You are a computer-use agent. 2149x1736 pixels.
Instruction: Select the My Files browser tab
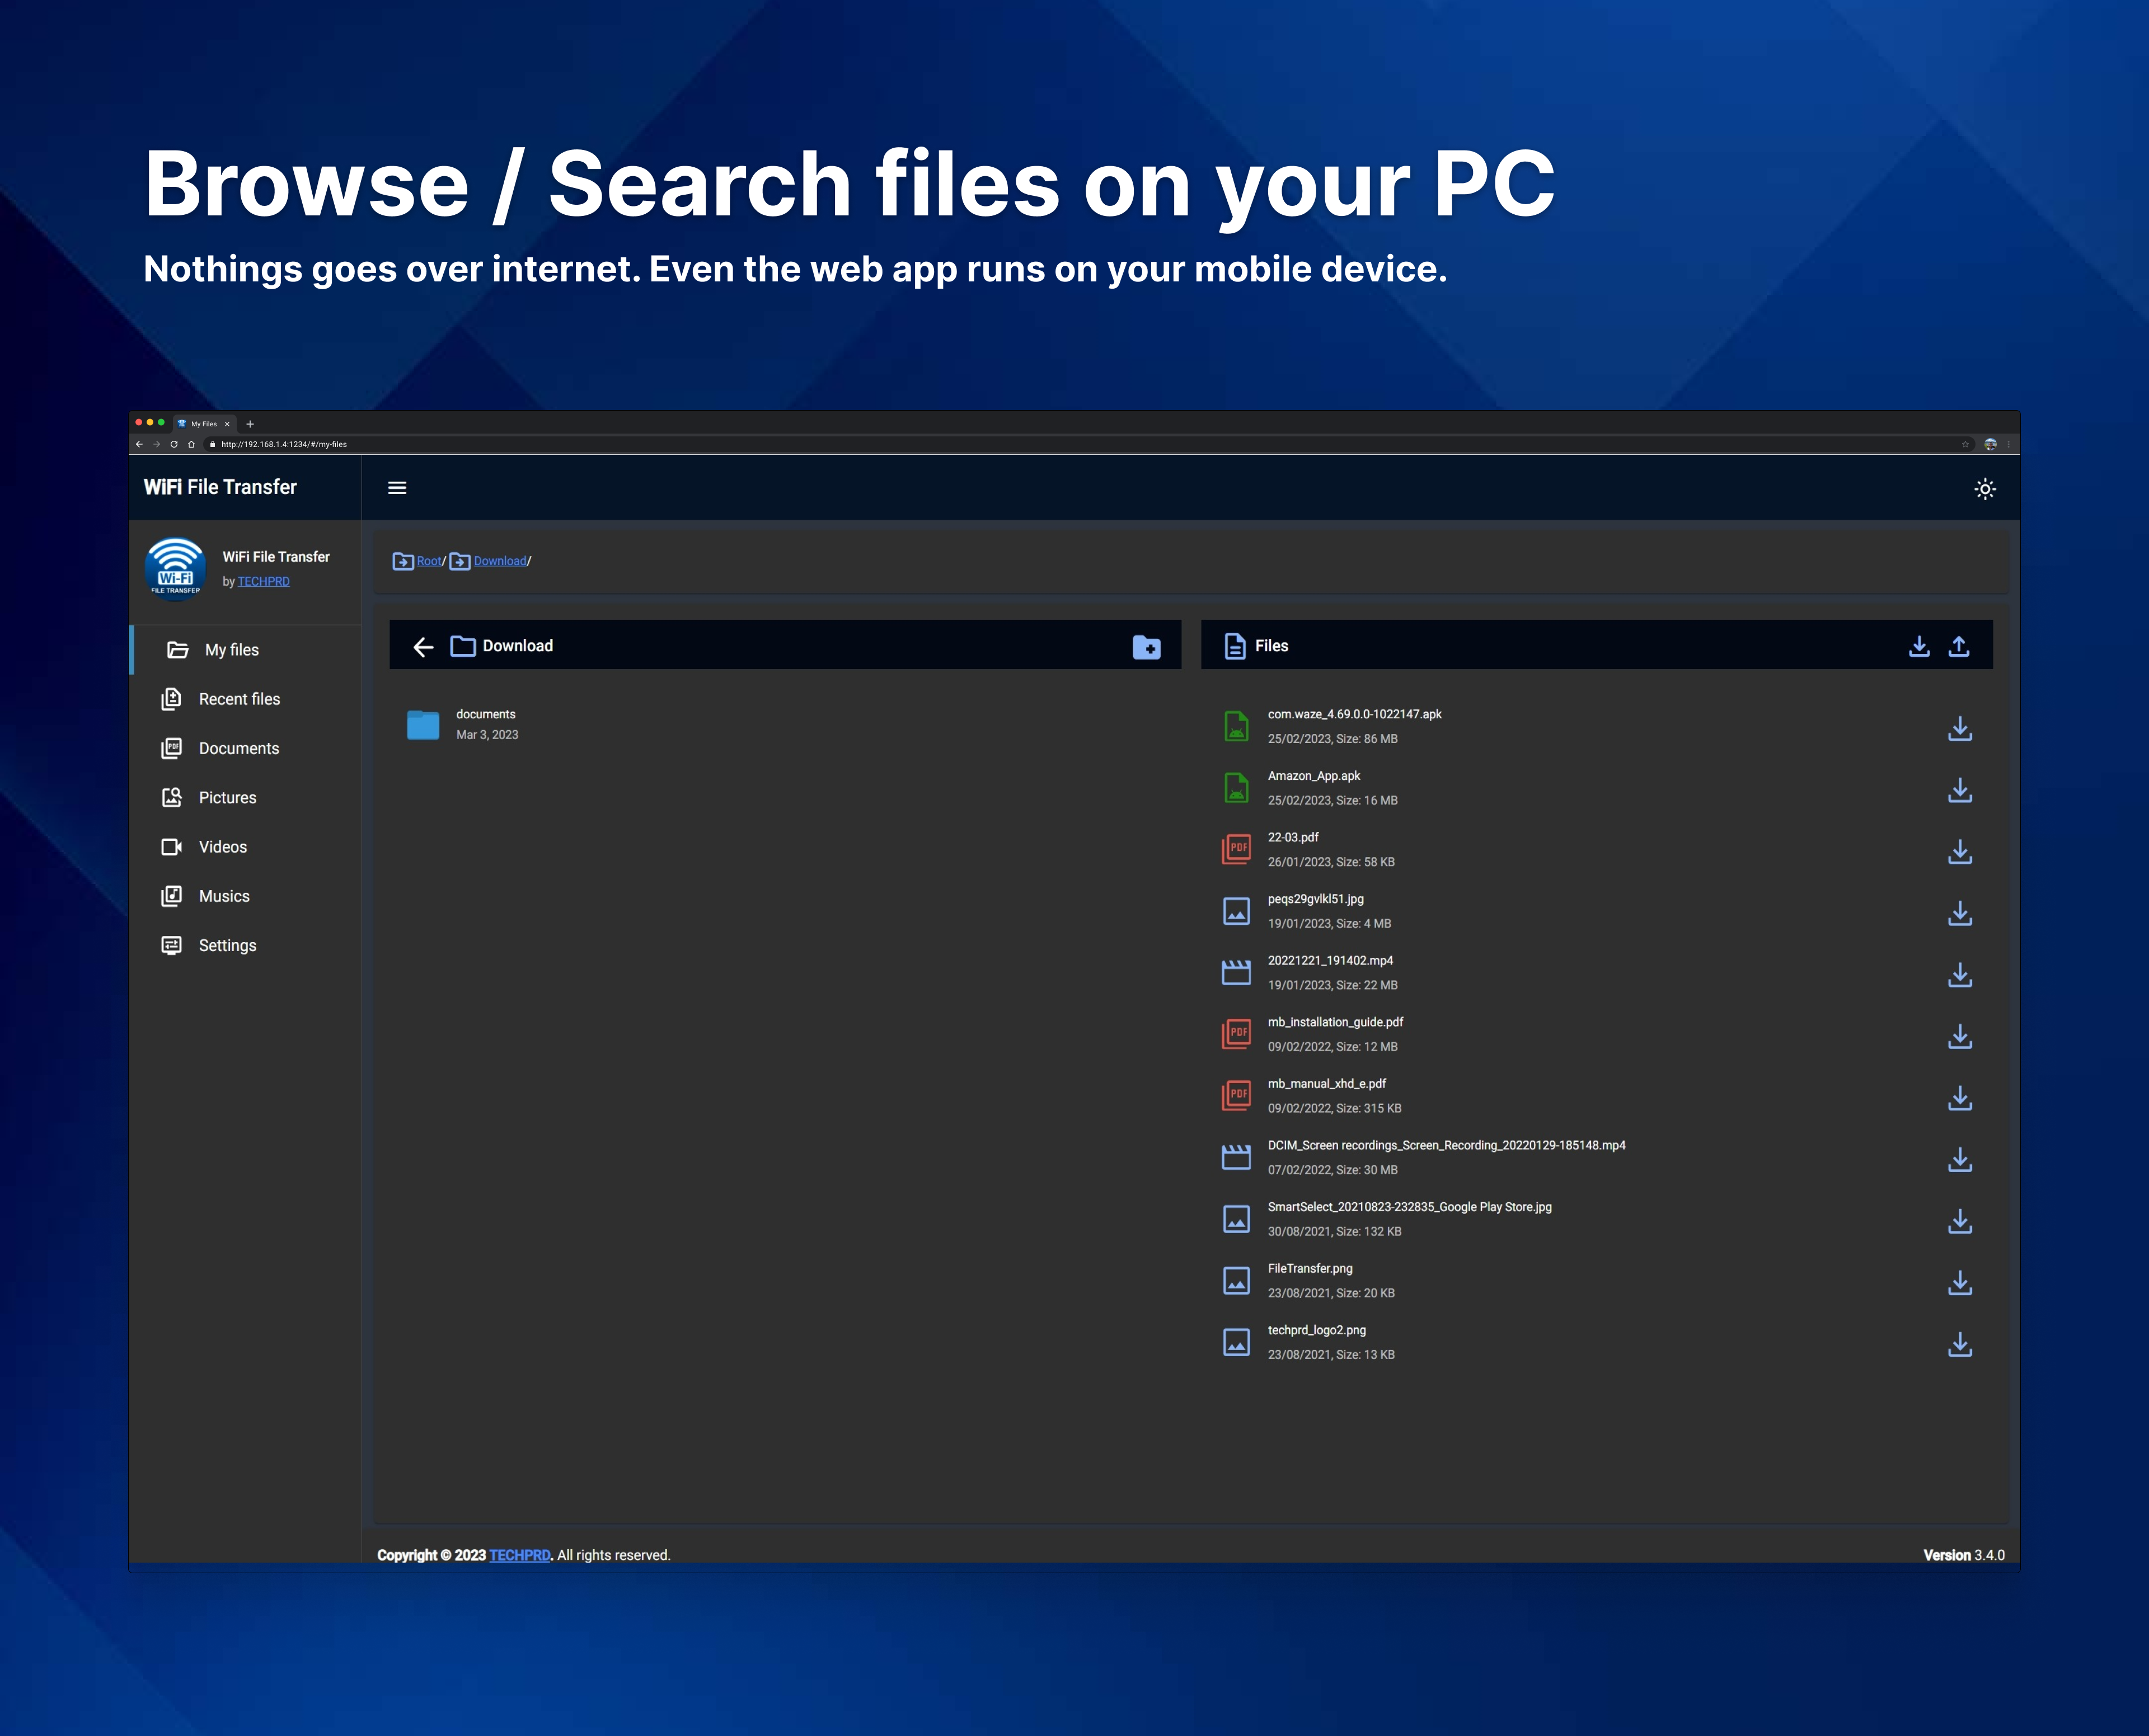pos(204,424)
